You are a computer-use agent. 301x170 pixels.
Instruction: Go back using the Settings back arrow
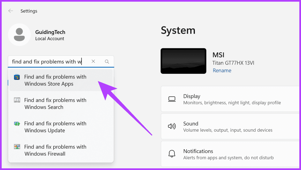[x=11, y=11]
